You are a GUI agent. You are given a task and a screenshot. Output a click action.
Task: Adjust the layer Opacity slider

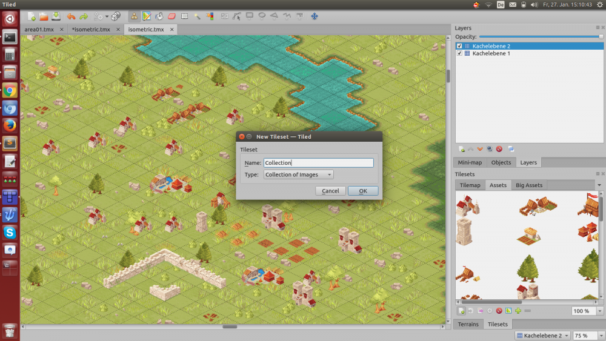point(541,37)
